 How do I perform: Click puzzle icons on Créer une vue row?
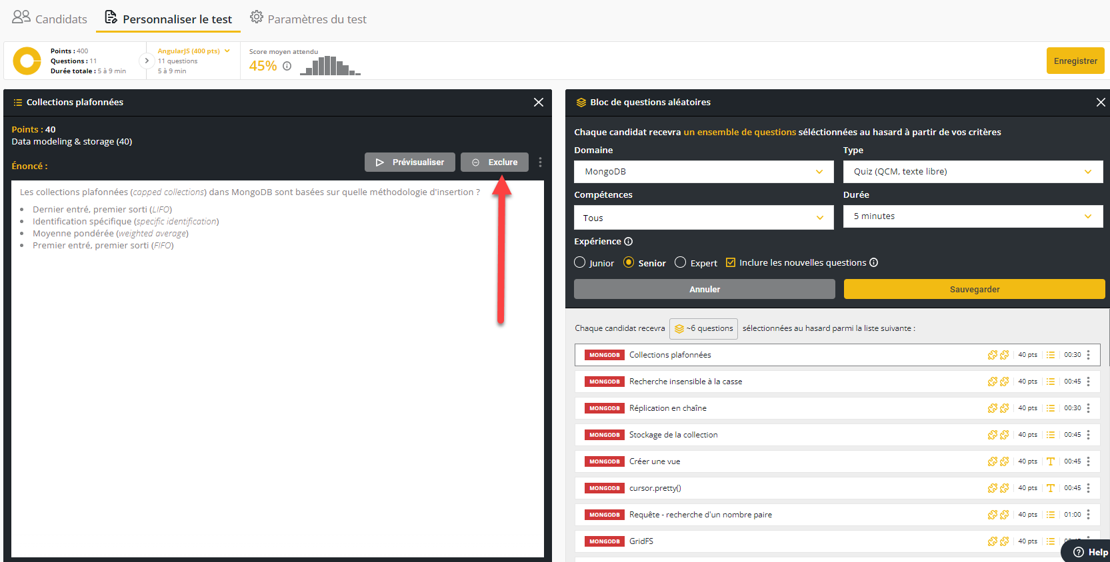(x=998, y=461)
